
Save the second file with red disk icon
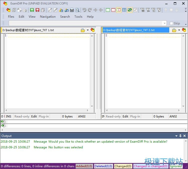click(x=37, y=10)
